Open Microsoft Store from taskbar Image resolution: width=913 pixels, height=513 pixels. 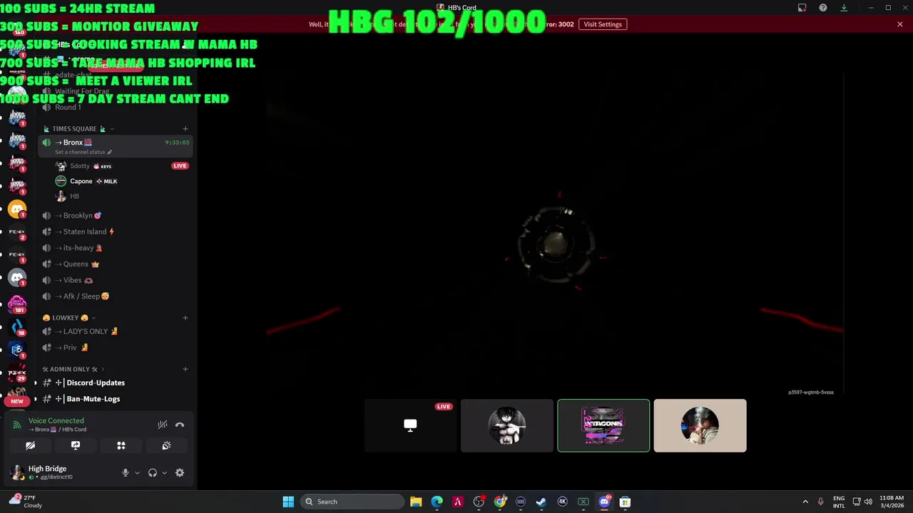(625, 502)
